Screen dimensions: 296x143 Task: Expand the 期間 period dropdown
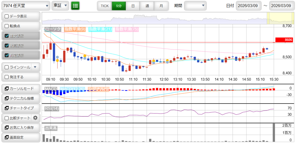pos(195,5)
